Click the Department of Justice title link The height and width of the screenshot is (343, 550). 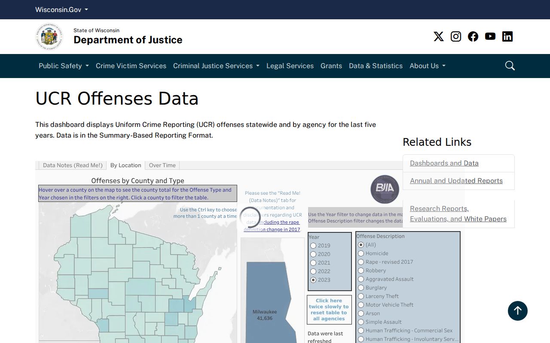point(128,40)
